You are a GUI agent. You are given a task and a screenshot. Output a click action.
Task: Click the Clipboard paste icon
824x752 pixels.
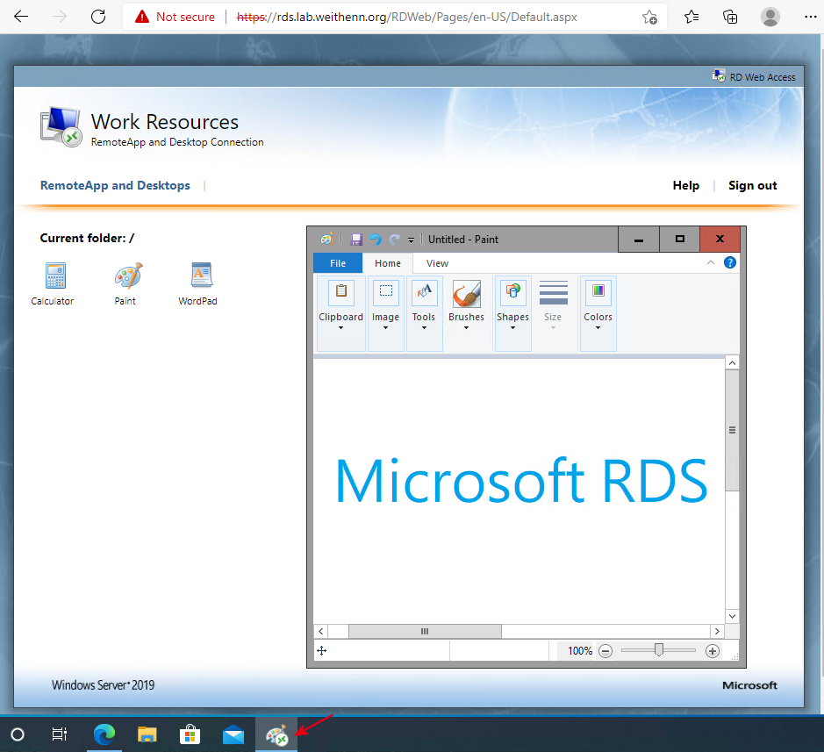point(341,291)
